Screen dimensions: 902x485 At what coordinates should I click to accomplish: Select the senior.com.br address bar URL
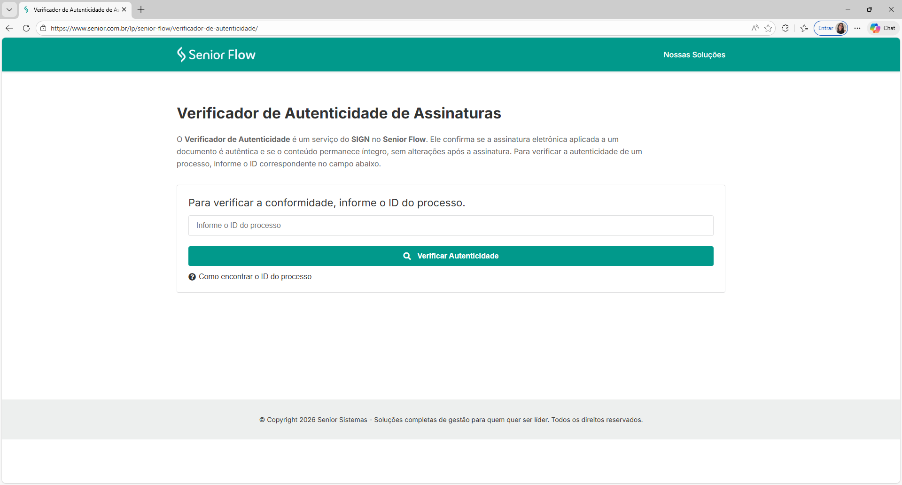pyautogui.click(x=154, y=28)
